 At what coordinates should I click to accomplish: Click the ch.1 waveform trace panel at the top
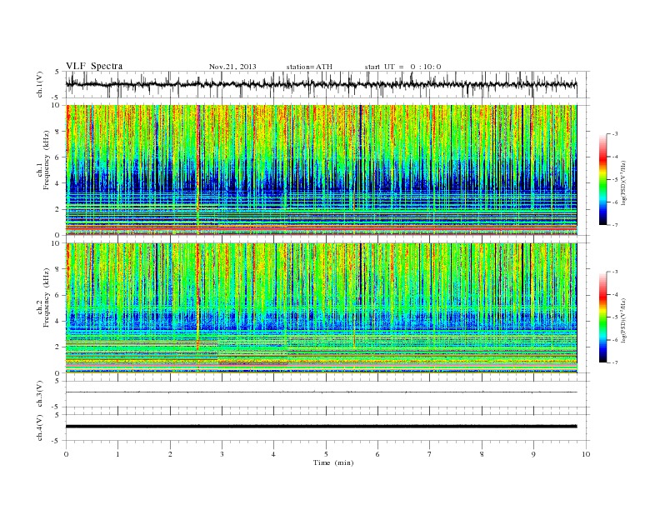coord(327,84)
